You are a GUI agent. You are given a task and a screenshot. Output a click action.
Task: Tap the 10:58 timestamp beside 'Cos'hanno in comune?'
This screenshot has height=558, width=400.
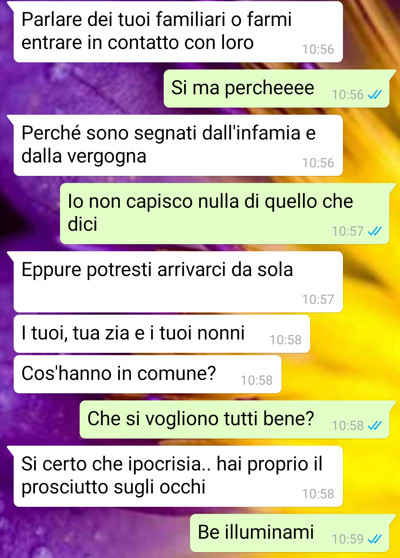click(x=257, y=380)
